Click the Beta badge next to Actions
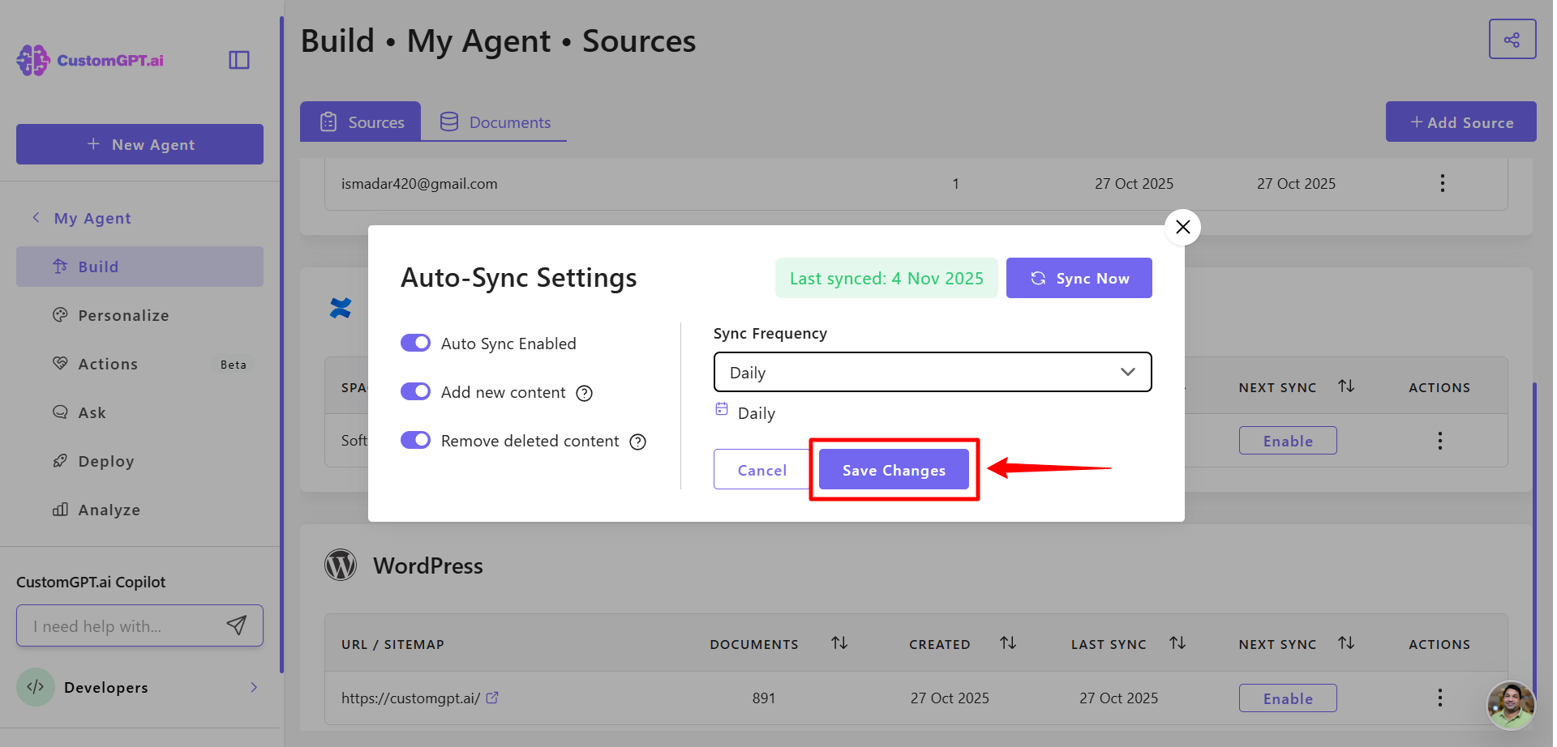This screenshot has height=747, width=1557. point(234,365)
